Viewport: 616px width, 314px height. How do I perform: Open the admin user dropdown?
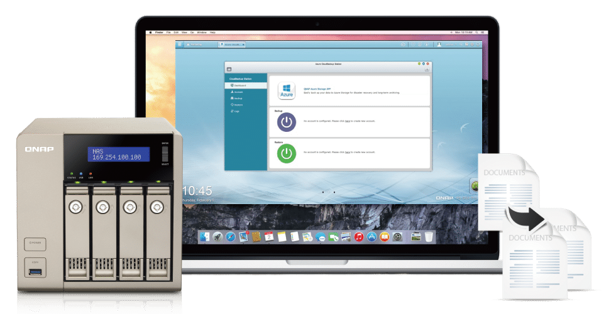[450, 45]
